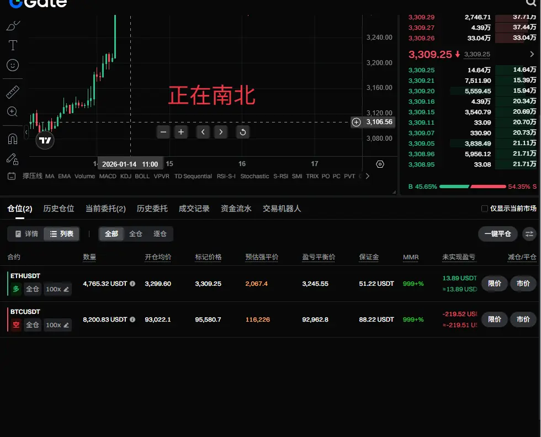Show info for BTCUSDT quantity
541x437 pixels.
(x=132, y=319)
